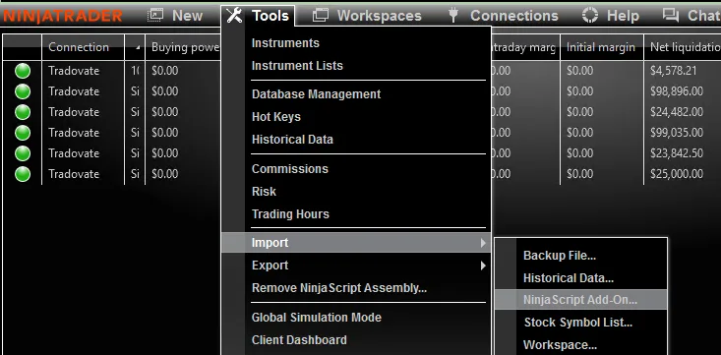The image size is (721, 355).
Task: Click green status light in $24,482.00 row
Action: (x=23, y=112)
